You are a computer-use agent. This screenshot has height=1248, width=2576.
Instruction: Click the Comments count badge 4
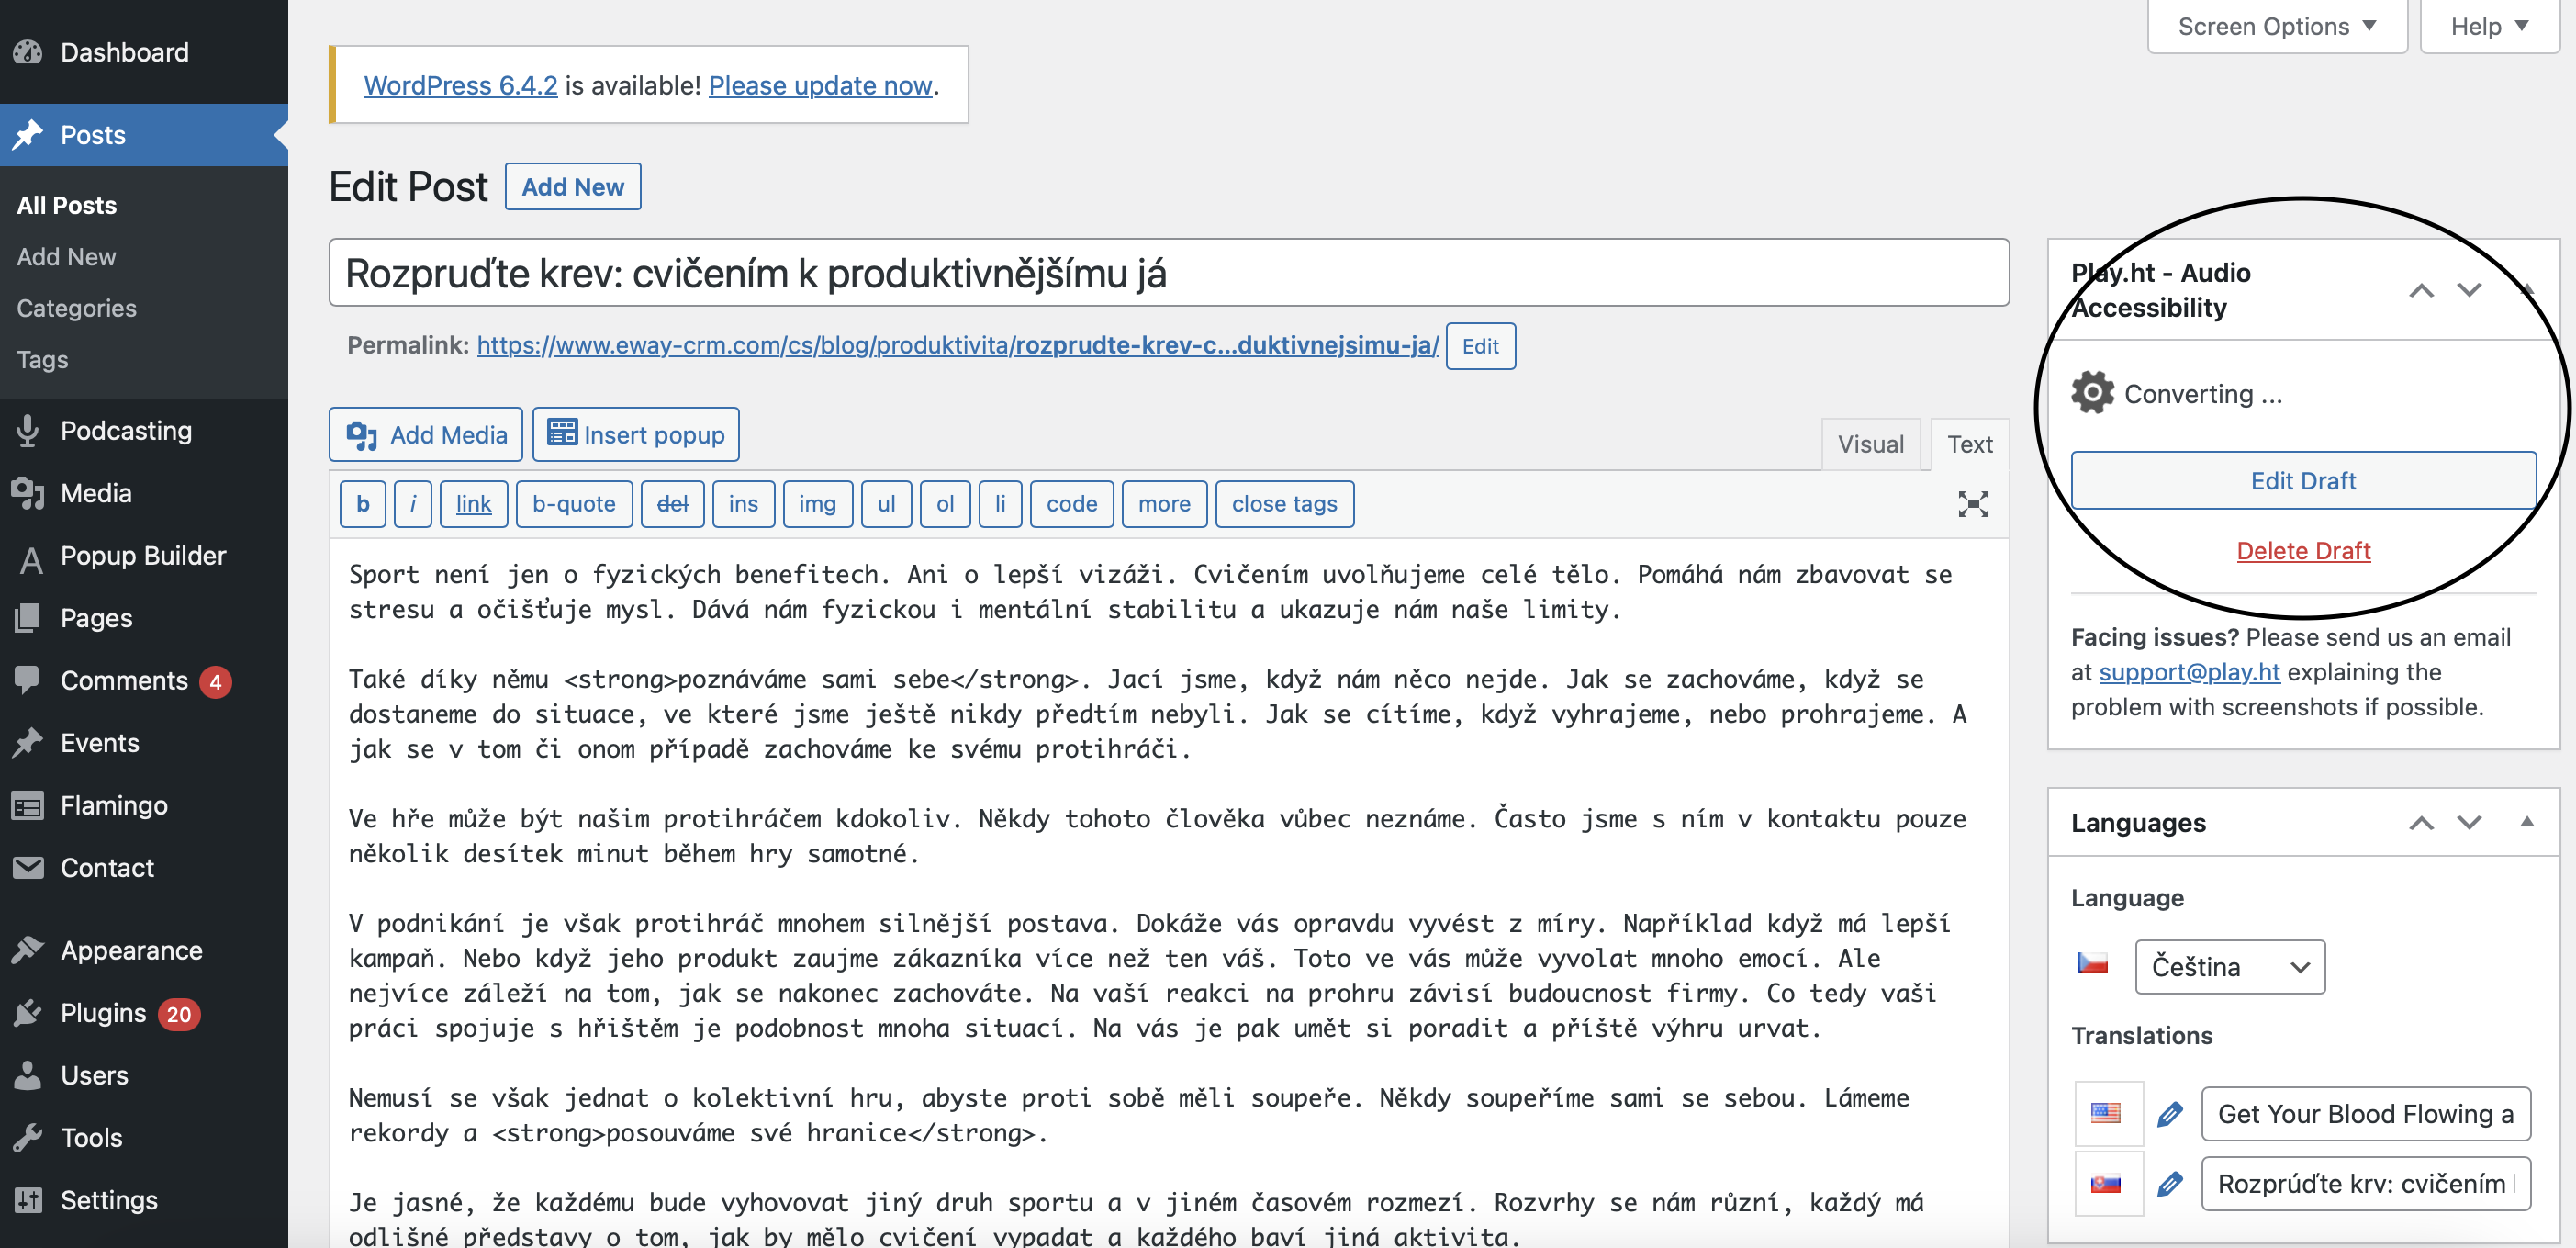pos(215,682)
